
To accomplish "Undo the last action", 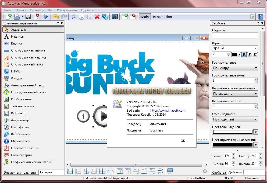I will point(56,17).
